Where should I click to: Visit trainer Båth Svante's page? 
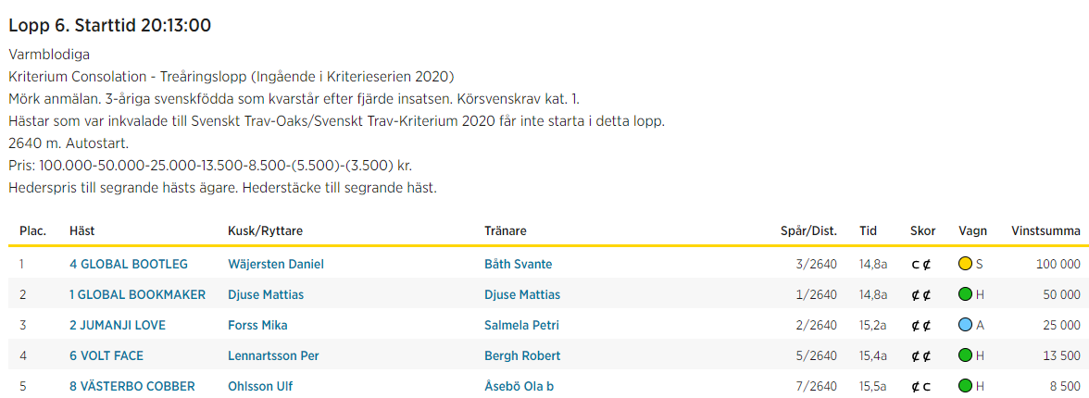coord(518,264)
